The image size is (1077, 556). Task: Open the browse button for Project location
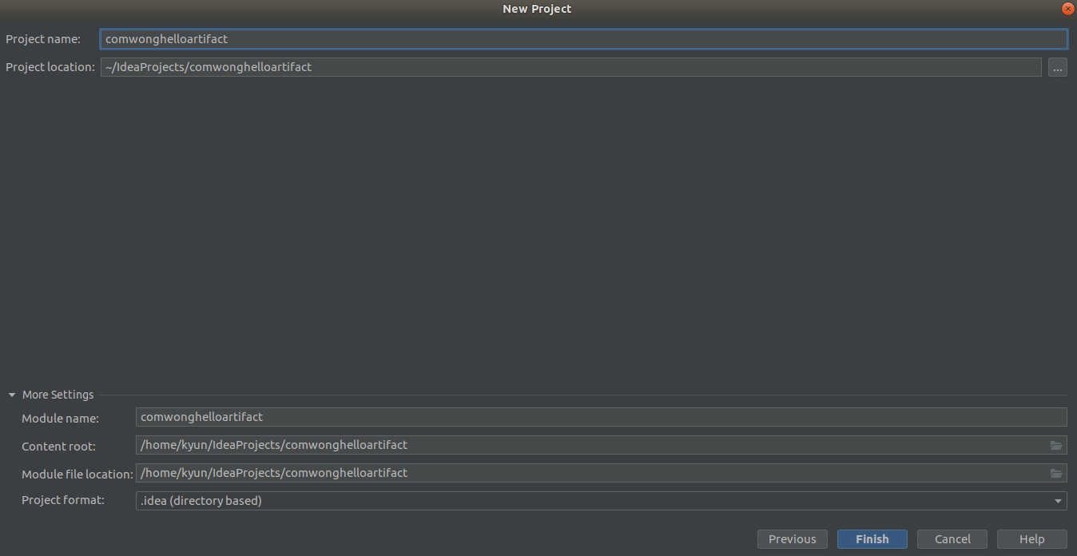pyautogui.click(x=1057, y=67)
